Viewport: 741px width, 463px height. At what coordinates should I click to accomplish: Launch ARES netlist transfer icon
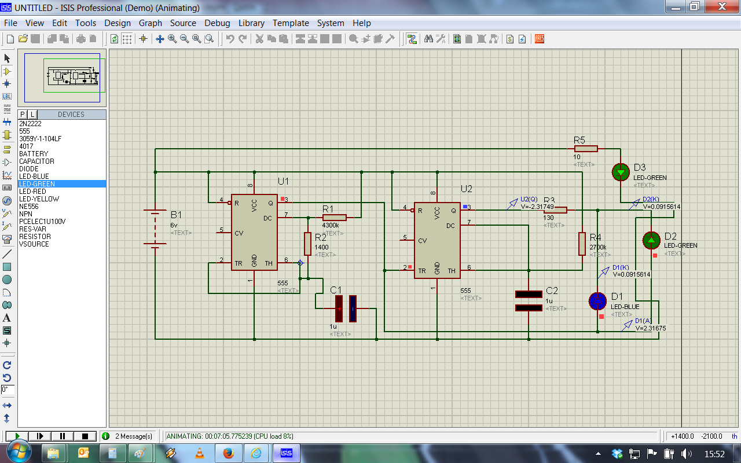click(540, 39)
